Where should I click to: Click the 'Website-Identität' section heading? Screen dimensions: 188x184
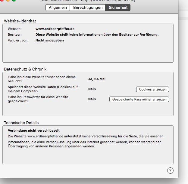(20, 21)
